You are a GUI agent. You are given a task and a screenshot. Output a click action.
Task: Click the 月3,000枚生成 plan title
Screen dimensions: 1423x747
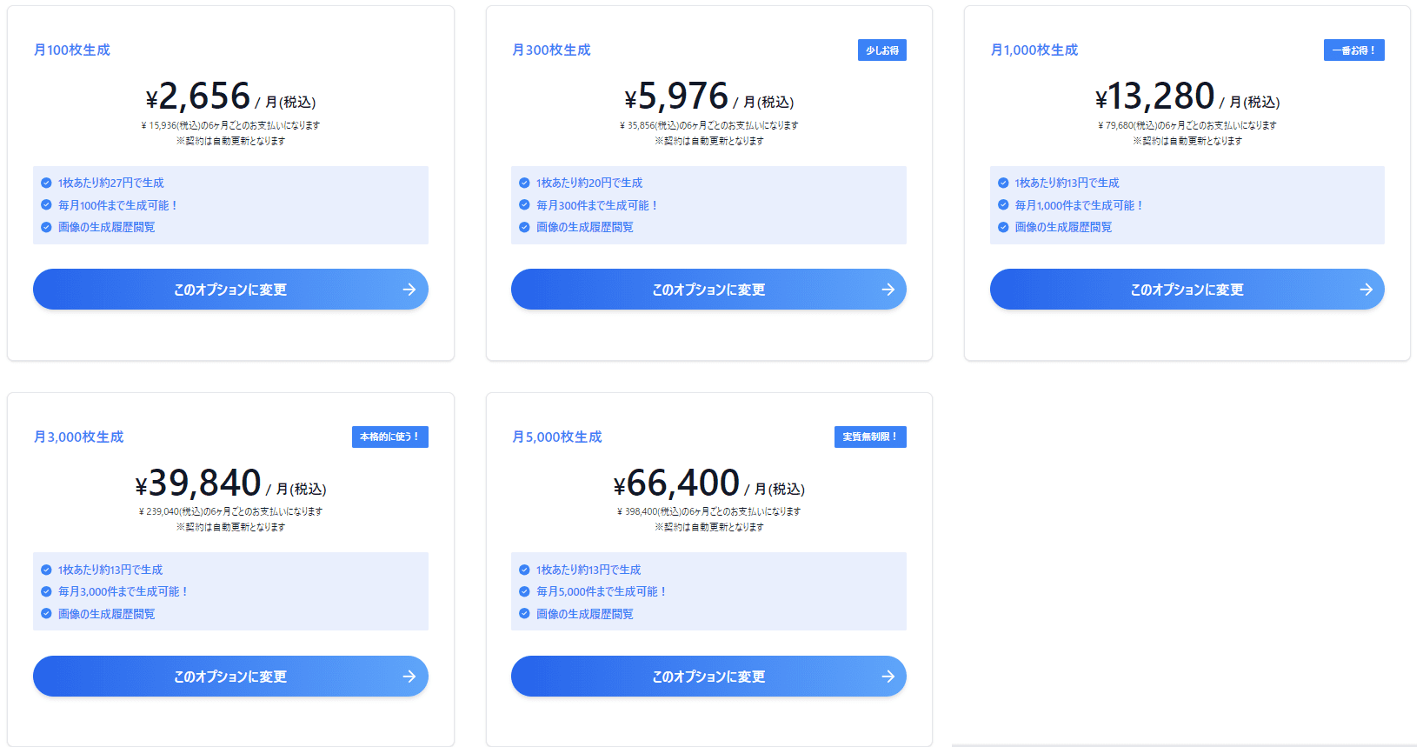click(78, 437)
